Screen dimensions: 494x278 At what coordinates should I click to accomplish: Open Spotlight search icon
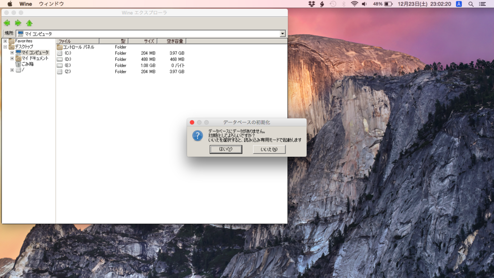point(471,4)
